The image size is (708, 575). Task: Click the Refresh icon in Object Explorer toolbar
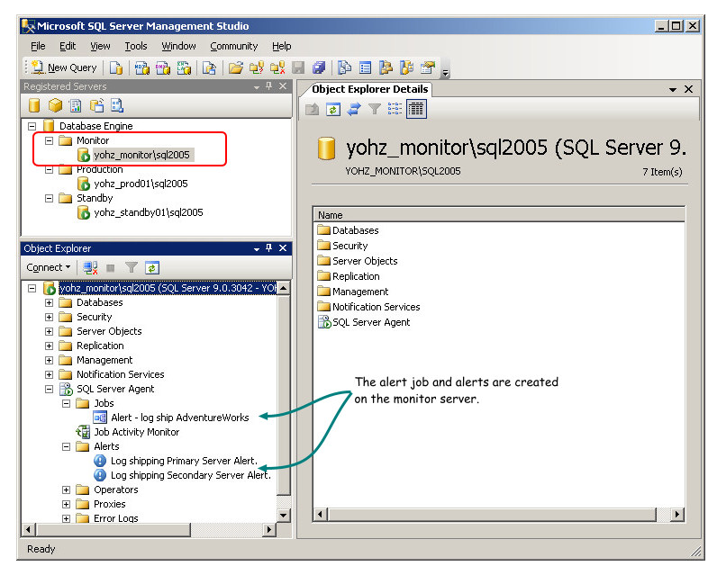click(152, 268)
